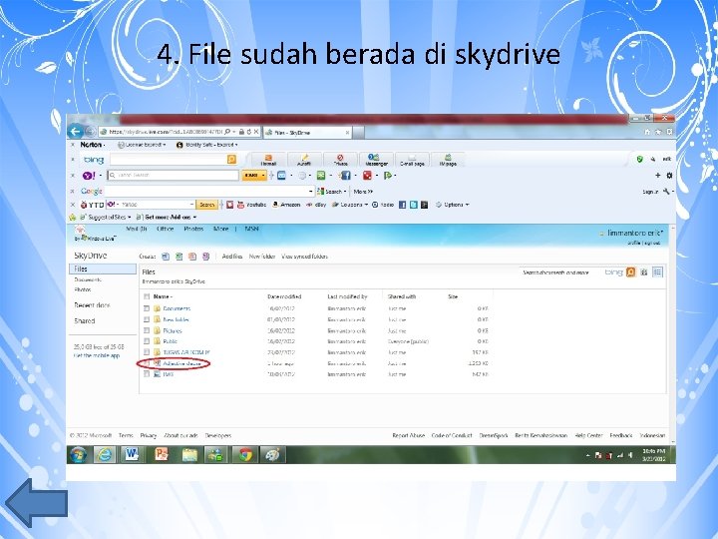
Task: Open the Suggested Sites dropdown
Action: 106,218
